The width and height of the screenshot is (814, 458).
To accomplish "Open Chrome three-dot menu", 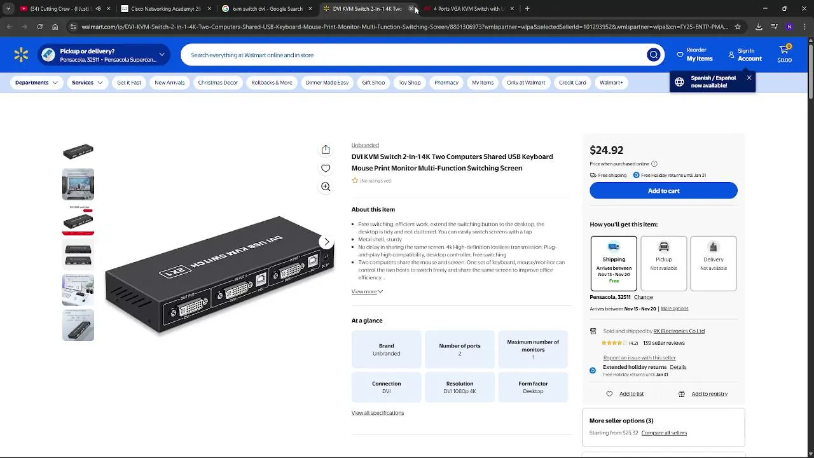I will [804, 27].
